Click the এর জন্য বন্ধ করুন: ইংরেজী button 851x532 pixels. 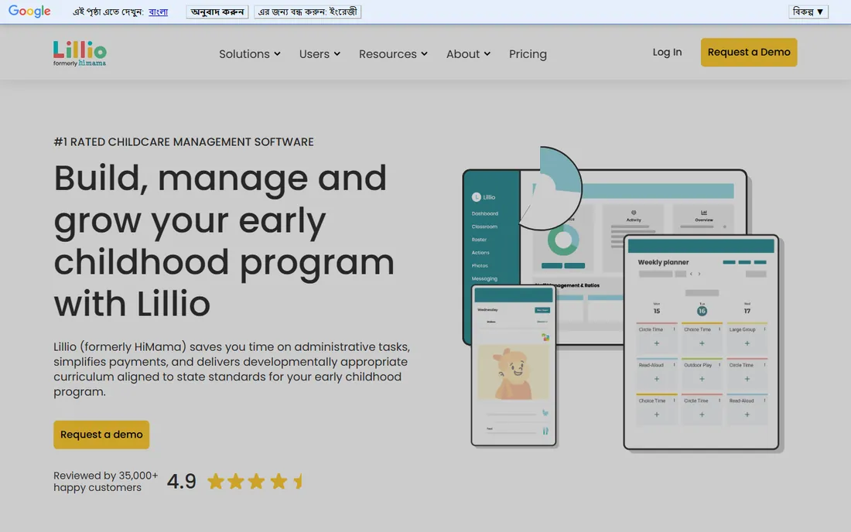[x=307, y=12]
